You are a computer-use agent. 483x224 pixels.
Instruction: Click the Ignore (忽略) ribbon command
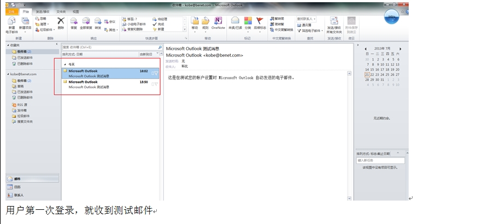coord(41,19)
